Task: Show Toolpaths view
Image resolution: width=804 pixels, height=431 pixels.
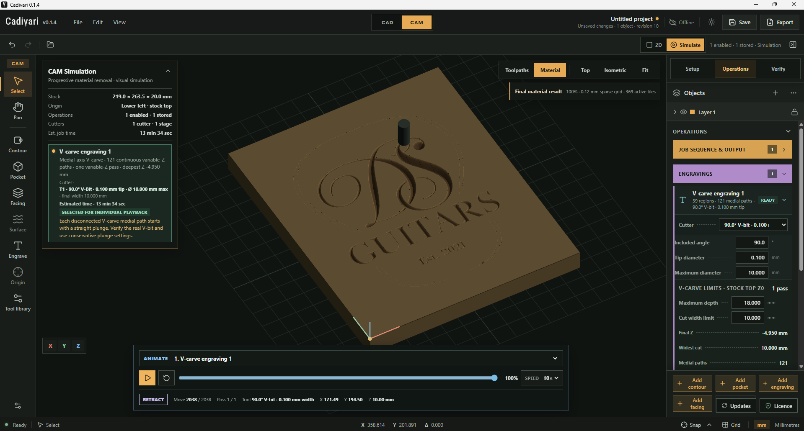Action: pos(517,70)
